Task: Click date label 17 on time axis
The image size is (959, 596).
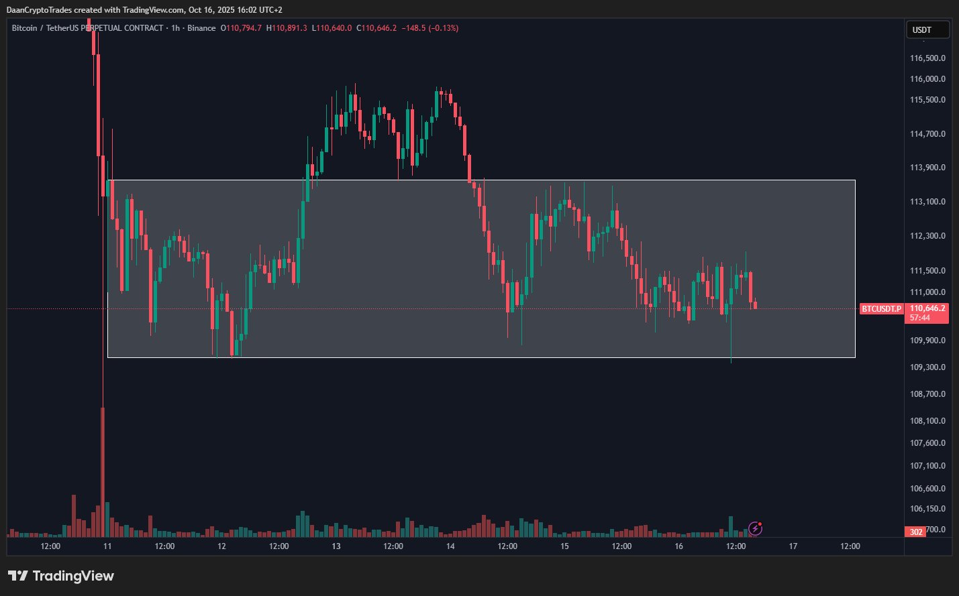Action: [793, 546]
